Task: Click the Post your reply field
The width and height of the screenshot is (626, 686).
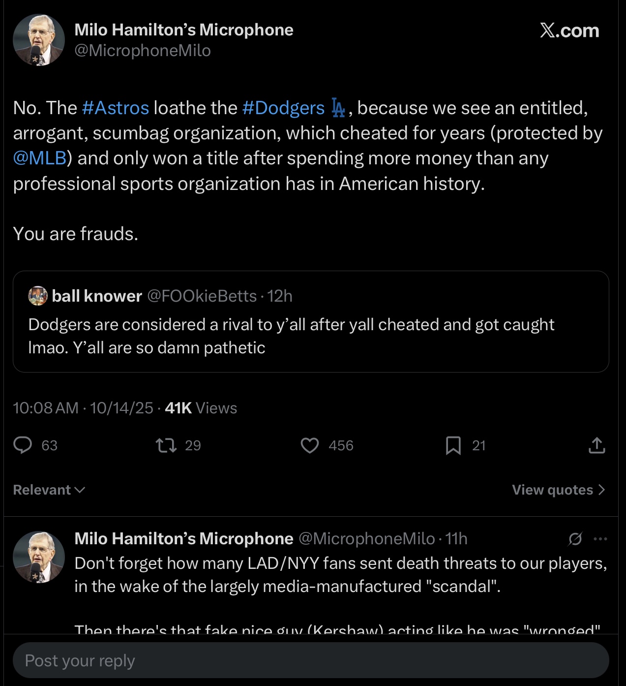Action: pyautogui.click(x=311, y=660)
